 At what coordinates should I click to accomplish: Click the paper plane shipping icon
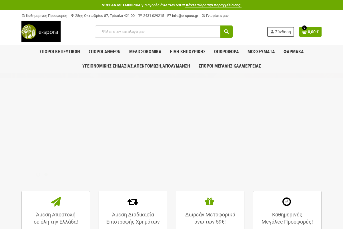[56, 202]
